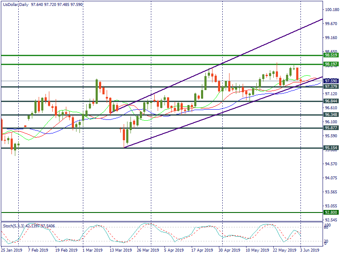Click the 80 level on stochastic scale
This screenshot has width=340, height=255.
coord(326,227)
